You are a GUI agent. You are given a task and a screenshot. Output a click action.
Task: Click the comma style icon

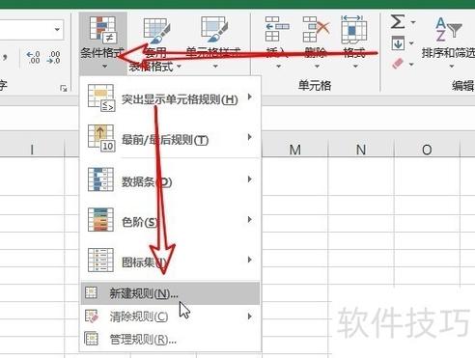click(5, 58)
